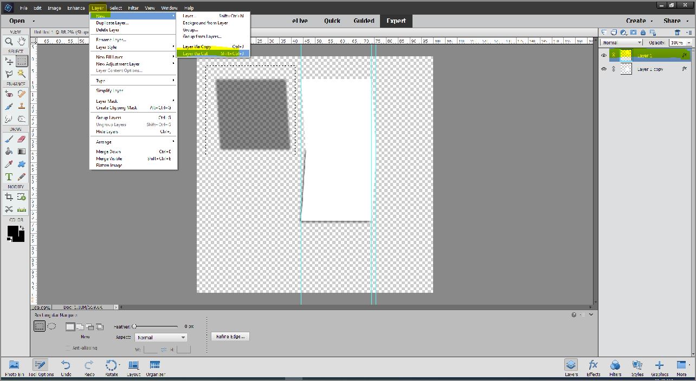Select the Eraser tool
The image size is (696, 381).
coord(22,139)
